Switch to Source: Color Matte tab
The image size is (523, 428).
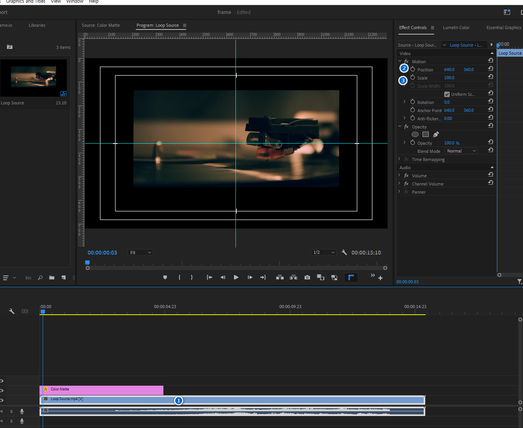(x=100, y=25)
